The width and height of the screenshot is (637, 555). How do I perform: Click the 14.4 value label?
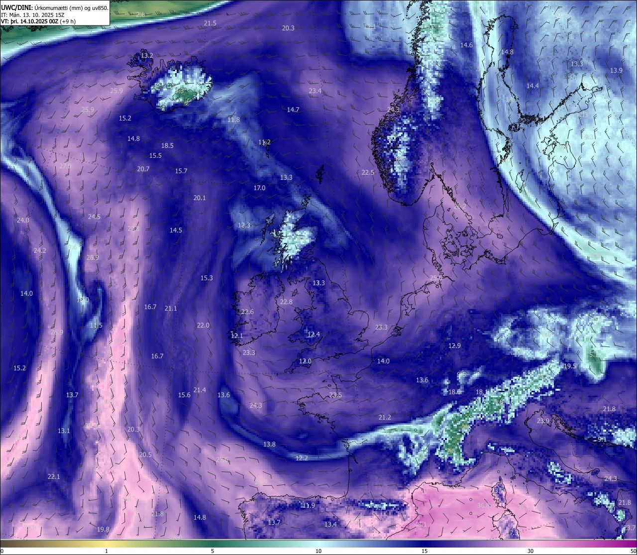[x=532, y=86]
